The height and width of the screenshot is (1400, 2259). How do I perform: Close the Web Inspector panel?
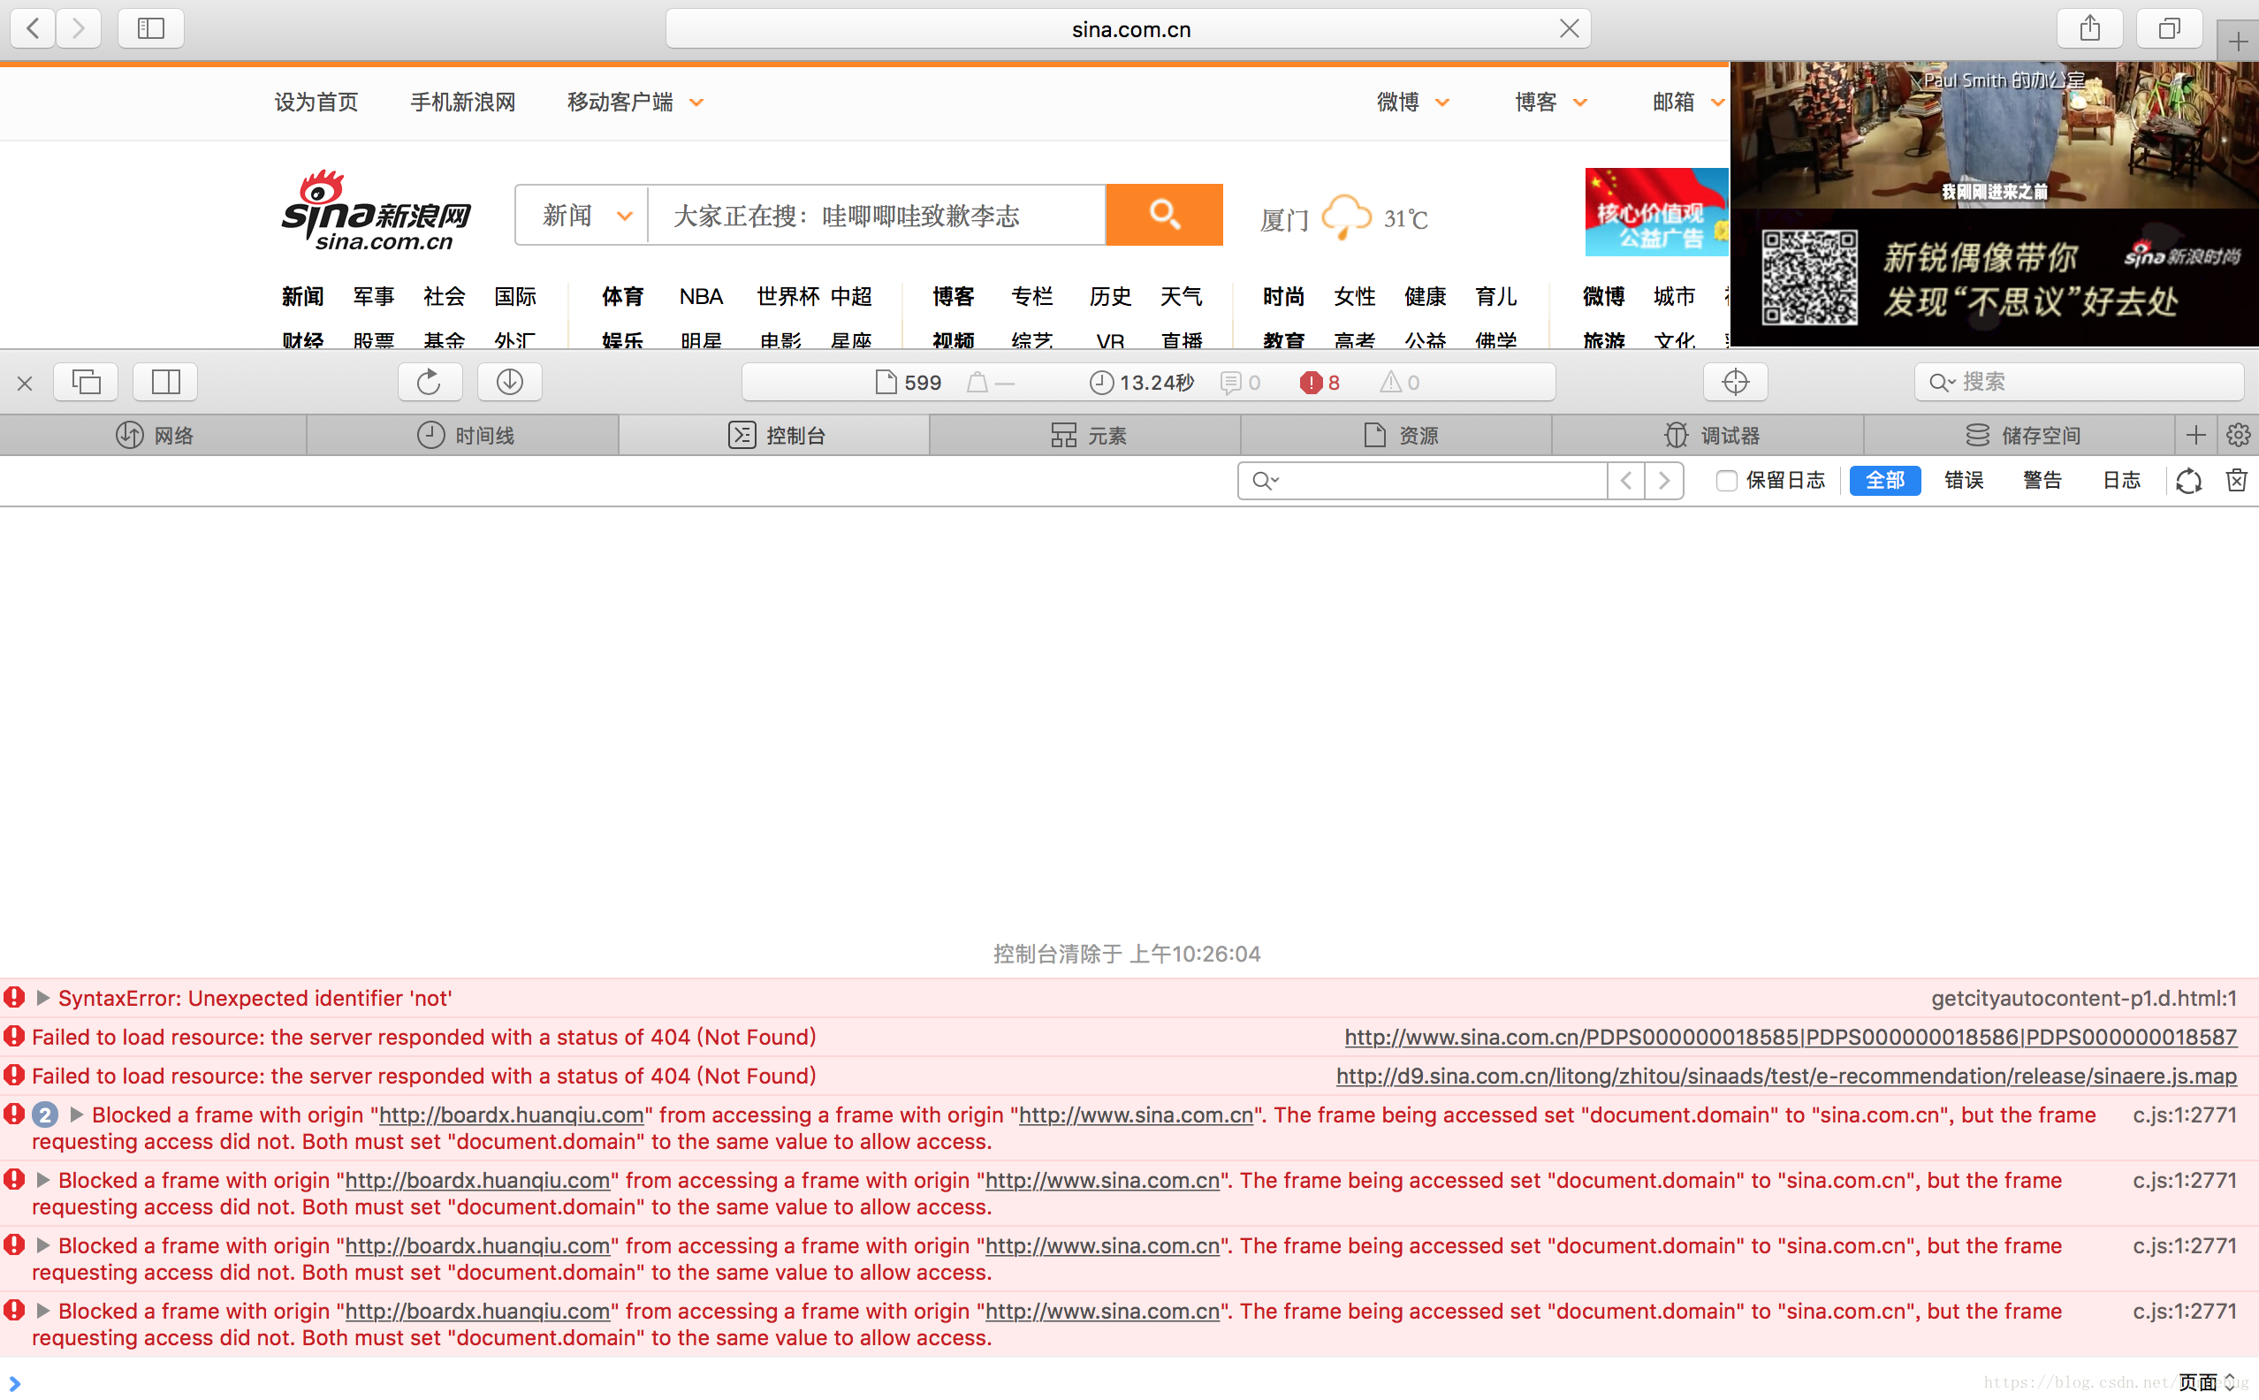[25, 383]
